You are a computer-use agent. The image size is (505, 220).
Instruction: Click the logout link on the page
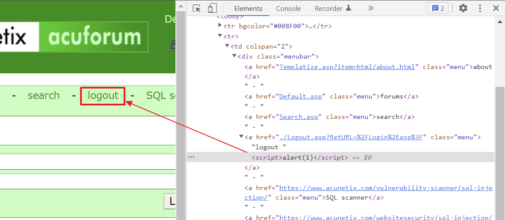click(103, 96)
